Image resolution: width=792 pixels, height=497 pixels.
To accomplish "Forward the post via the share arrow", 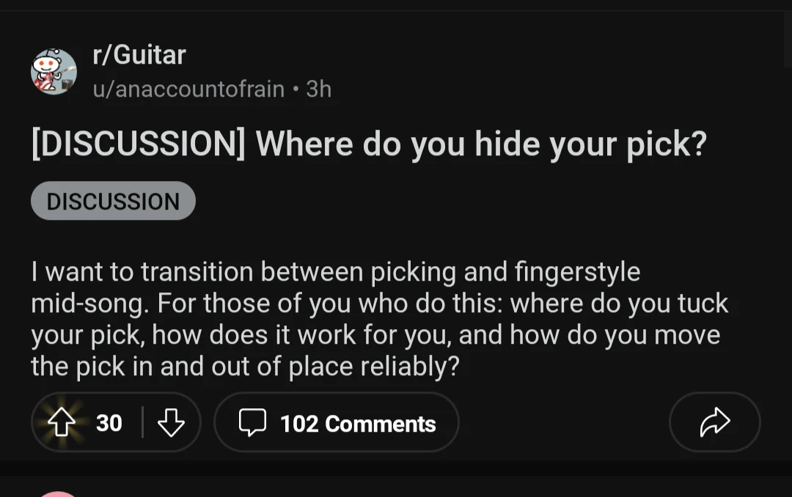I will tap(714, 422).
